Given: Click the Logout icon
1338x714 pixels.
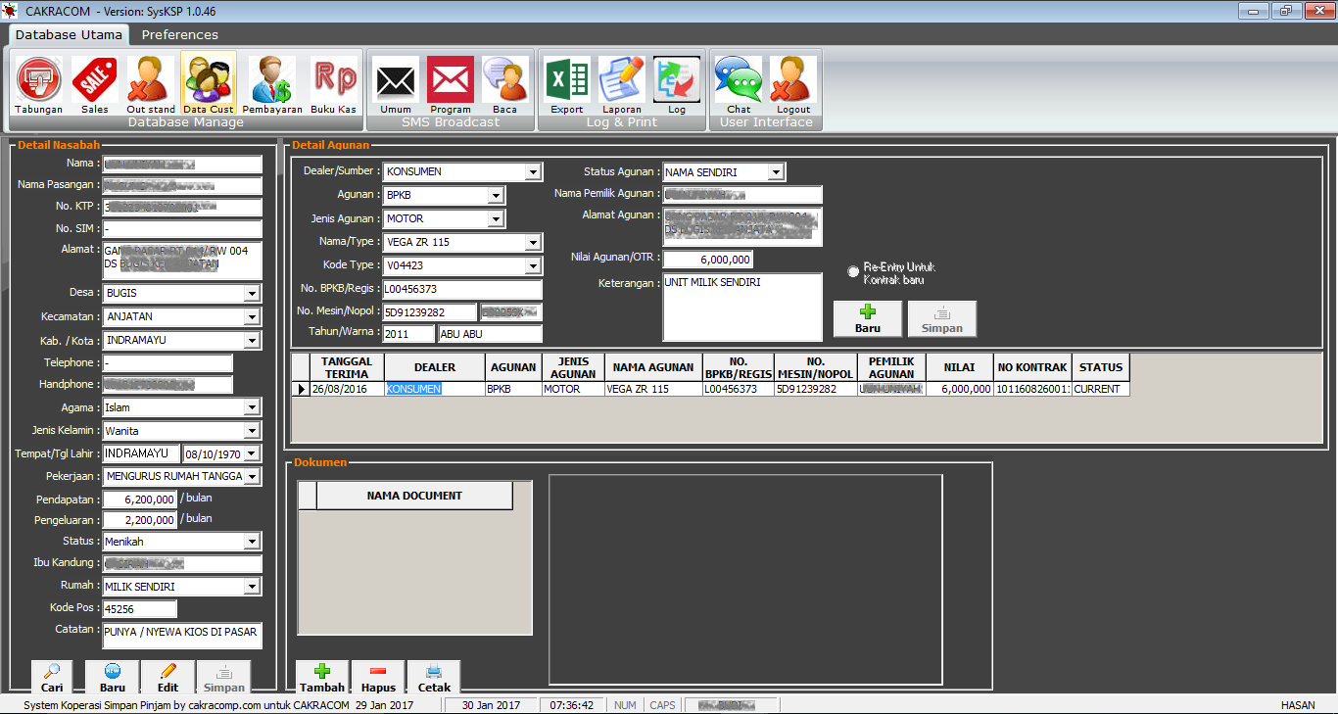Looking at the screenshot, I should click(x=793, y=82).
